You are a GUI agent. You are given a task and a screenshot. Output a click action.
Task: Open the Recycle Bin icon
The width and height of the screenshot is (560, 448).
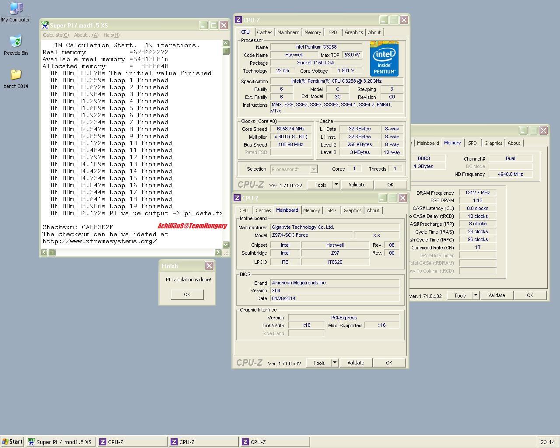pyautogui.click(x=16, y=42)
